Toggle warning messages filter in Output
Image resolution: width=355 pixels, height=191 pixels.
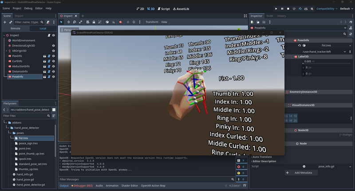pyautogui.click(x=241, y=173)
